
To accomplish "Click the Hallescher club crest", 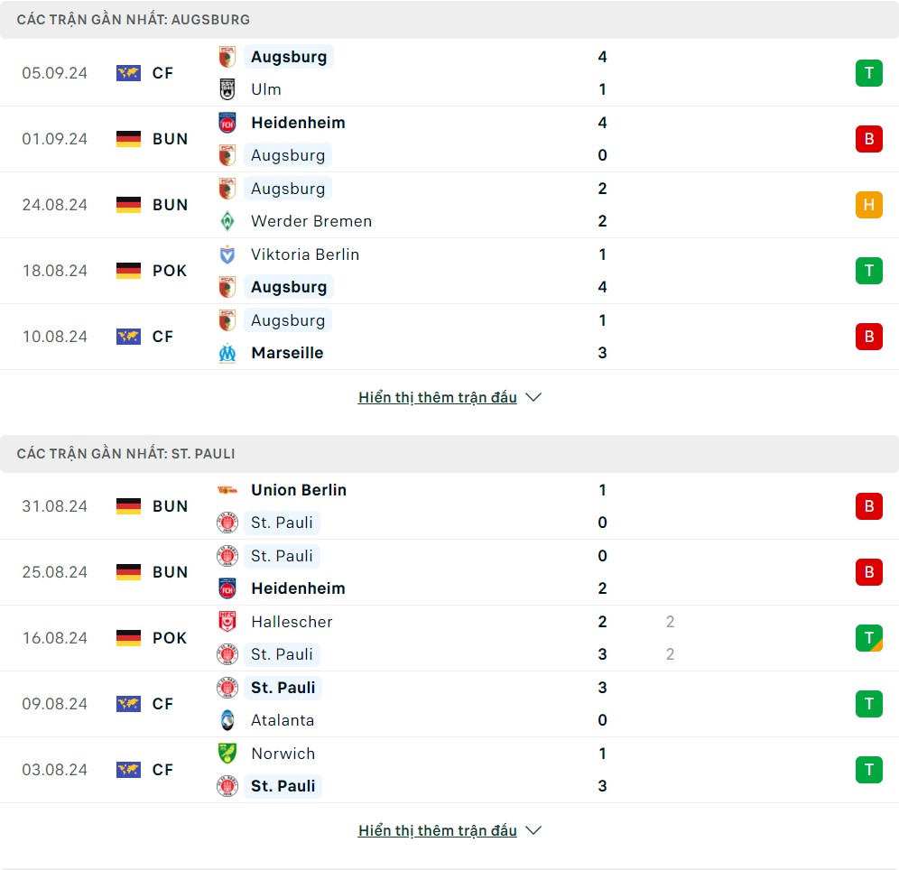I will tap(227, 622).
